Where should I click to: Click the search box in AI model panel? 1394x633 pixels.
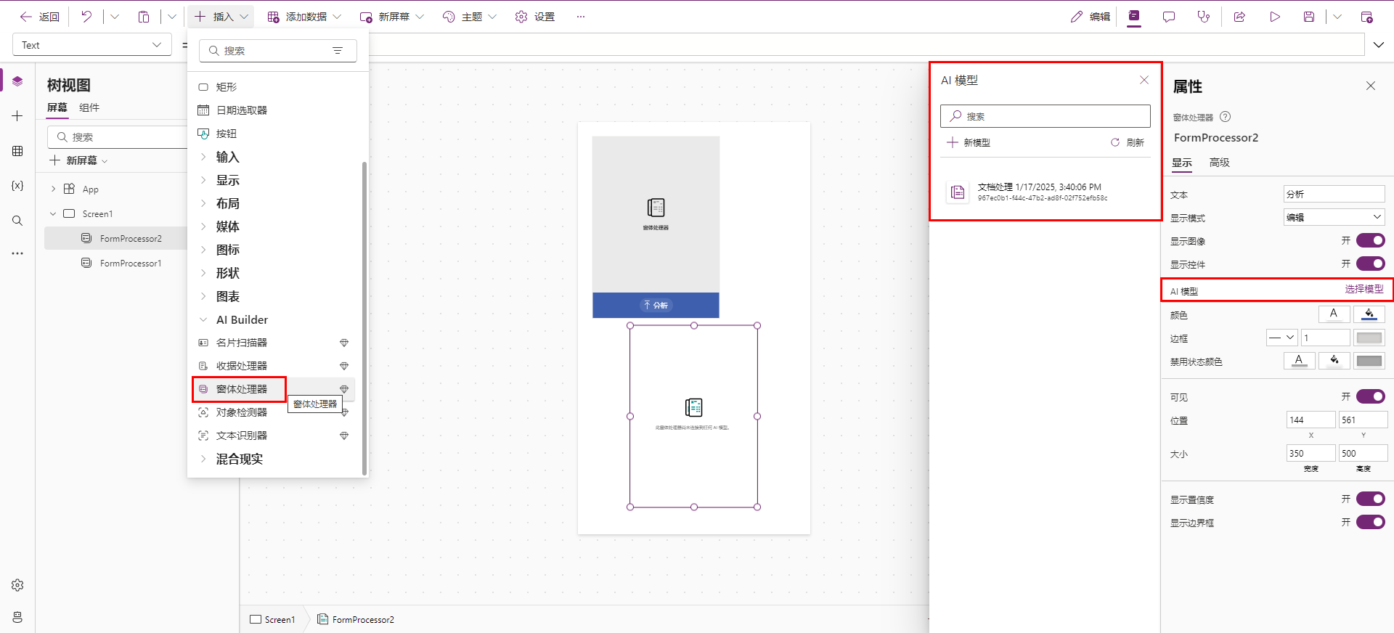(1045, 116)
